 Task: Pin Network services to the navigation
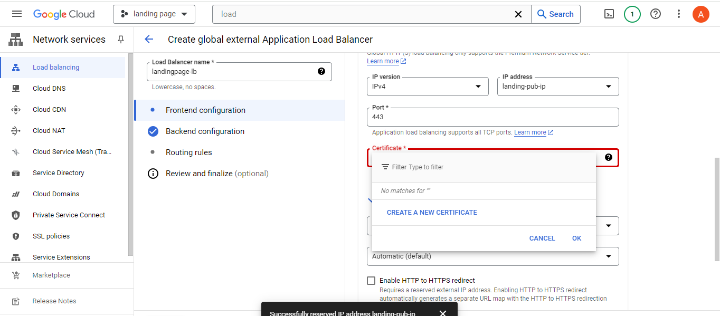[120, 39]
